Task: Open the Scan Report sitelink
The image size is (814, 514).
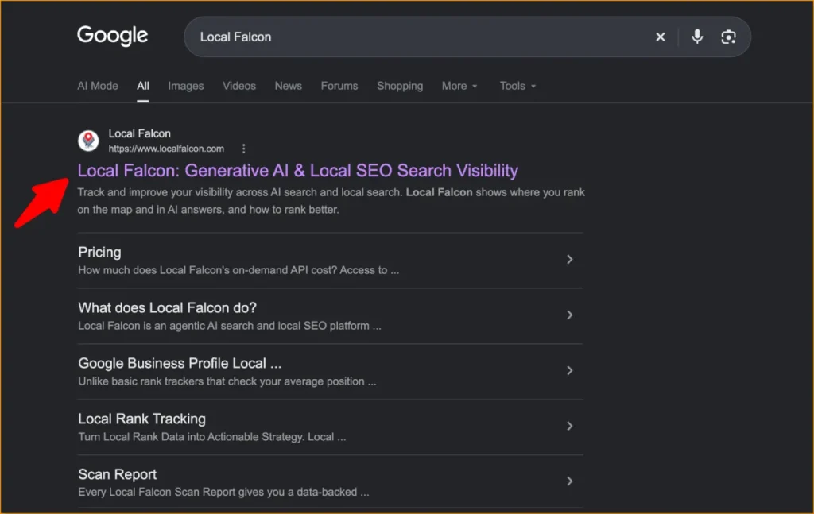Action: [x=118, y=474]
